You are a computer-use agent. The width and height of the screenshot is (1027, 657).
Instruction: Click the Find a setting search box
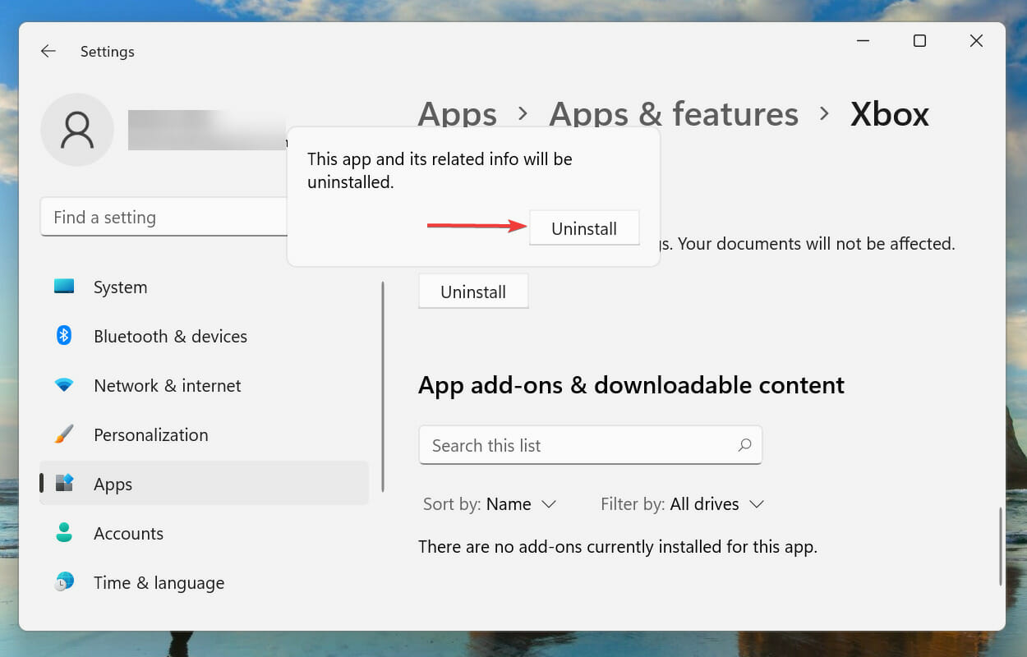click(164, 218)
